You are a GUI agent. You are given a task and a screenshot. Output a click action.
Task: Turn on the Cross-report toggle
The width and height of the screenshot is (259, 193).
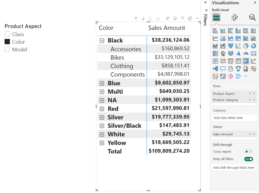[x=249, y=152]
